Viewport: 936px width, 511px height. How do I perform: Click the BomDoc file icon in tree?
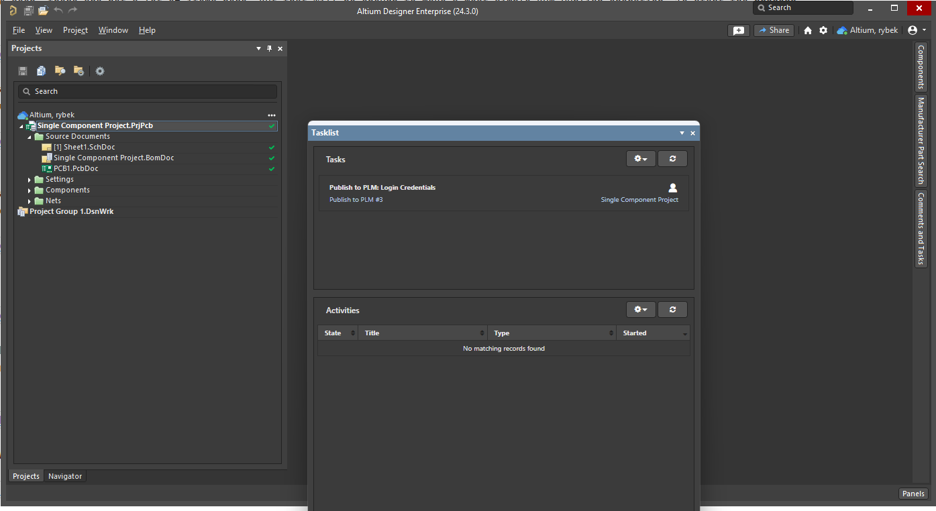pyautogui.click(x=46, y=158)
